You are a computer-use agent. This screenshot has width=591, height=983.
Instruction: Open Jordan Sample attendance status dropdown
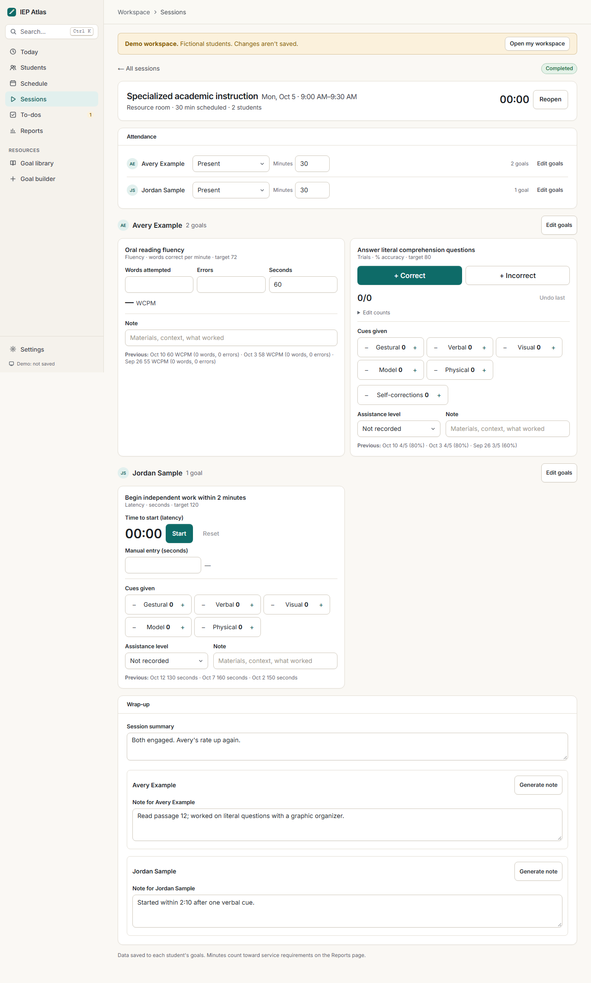tap(231, 190)
